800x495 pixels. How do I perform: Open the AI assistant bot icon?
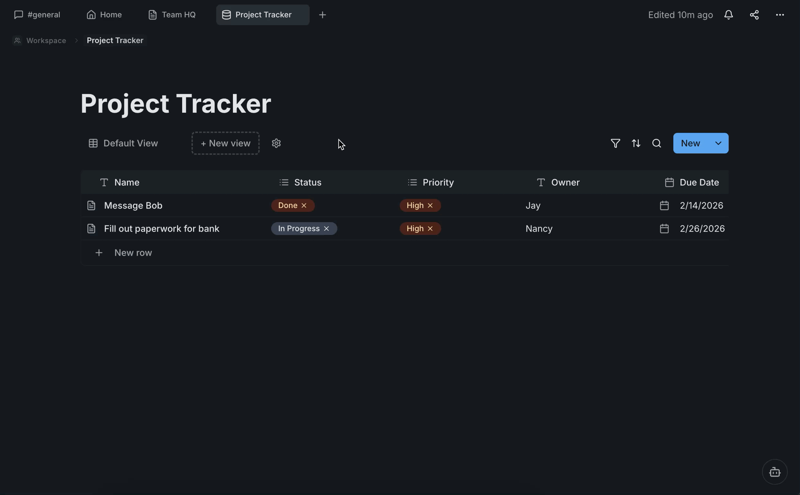tap(775, 472)
